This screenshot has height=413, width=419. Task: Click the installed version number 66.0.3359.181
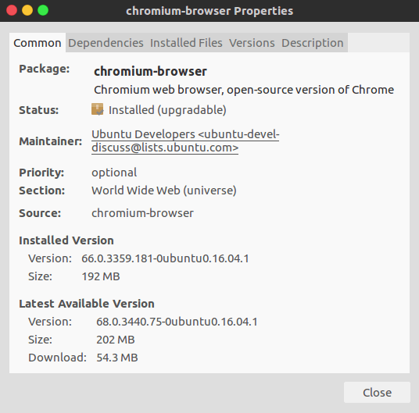[x=165, y=258]
